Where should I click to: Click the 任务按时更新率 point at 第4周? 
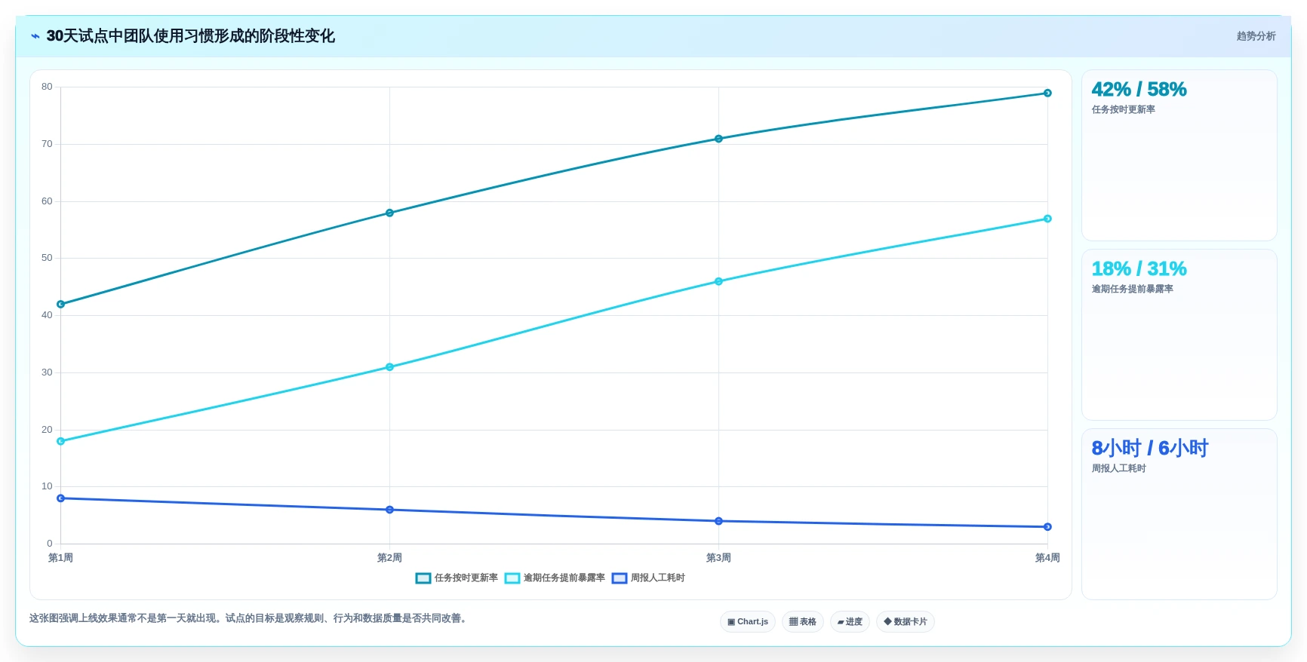click(x=1047, y=93)
